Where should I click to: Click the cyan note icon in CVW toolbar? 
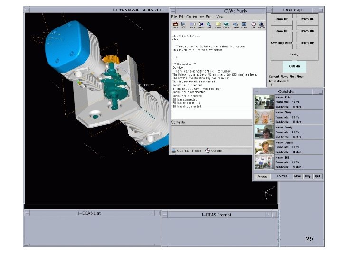click(x=227, y=25)
